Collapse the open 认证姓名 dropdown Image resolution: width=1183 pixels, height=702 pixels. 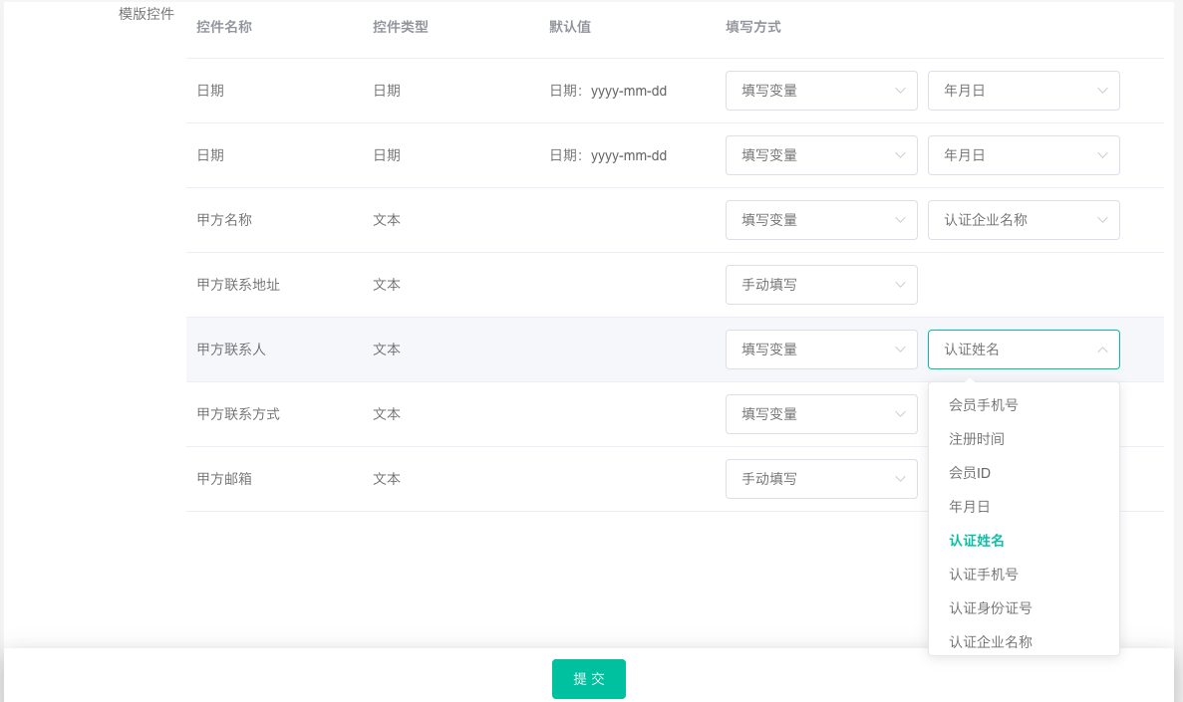pyautogui.click(x=1024, y=350)
